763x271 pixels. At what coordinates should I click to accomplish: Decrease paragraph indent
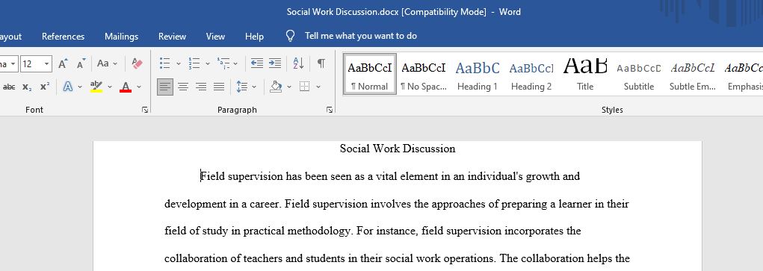click(x=256, y=63)
